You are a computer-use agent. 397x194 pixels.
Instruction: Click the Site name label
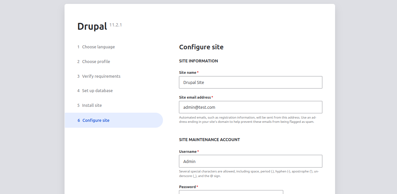coord(188,73)
